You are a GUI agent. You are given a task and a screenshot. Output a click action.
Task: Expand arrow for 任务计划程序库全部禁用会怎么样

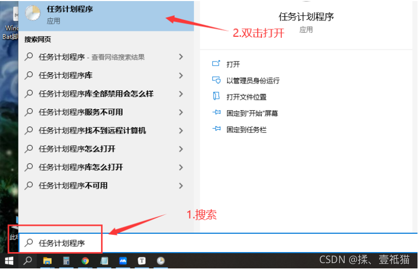tap(181, 94)
